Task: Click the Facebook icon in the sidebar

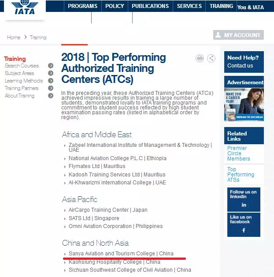Action: (x=244, y=230)
